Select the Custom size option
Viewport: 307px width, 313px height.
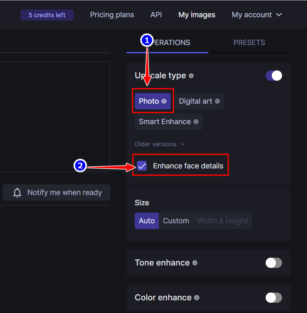(176, 221)
